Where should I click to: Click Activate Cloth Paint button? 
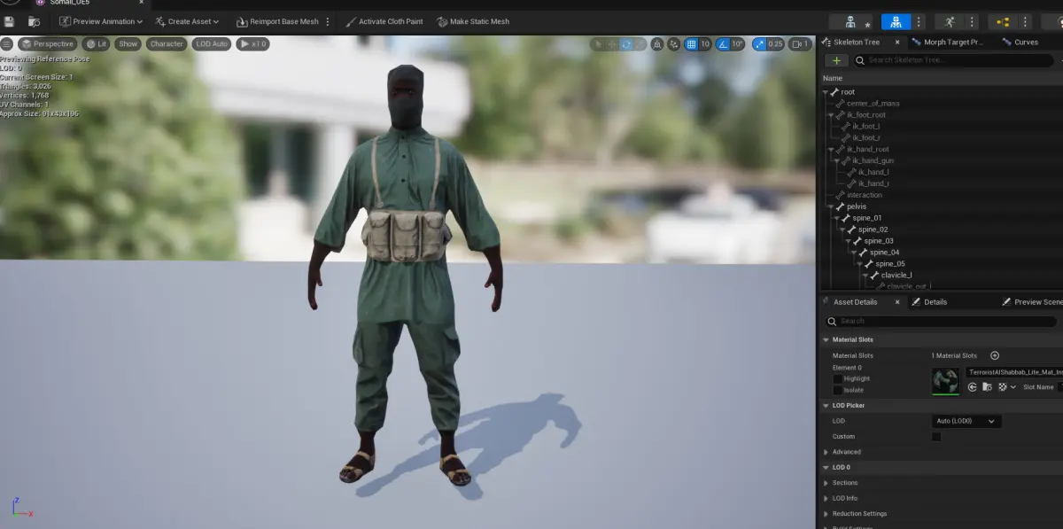point(384,21)
